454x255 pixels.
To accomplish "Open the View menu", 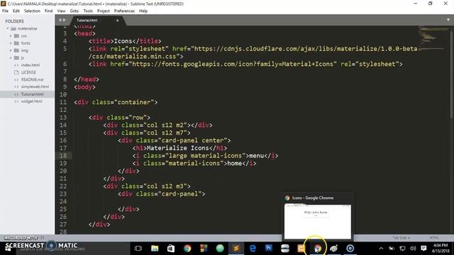I will (x=61, y=11).
